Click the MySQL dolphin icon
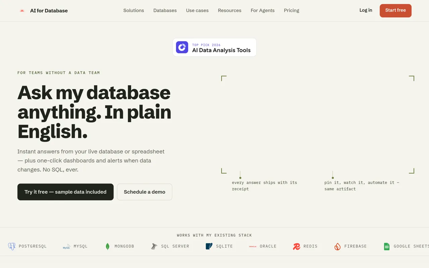This screenshot has width=429, height=268. click(x=67, y=247)
